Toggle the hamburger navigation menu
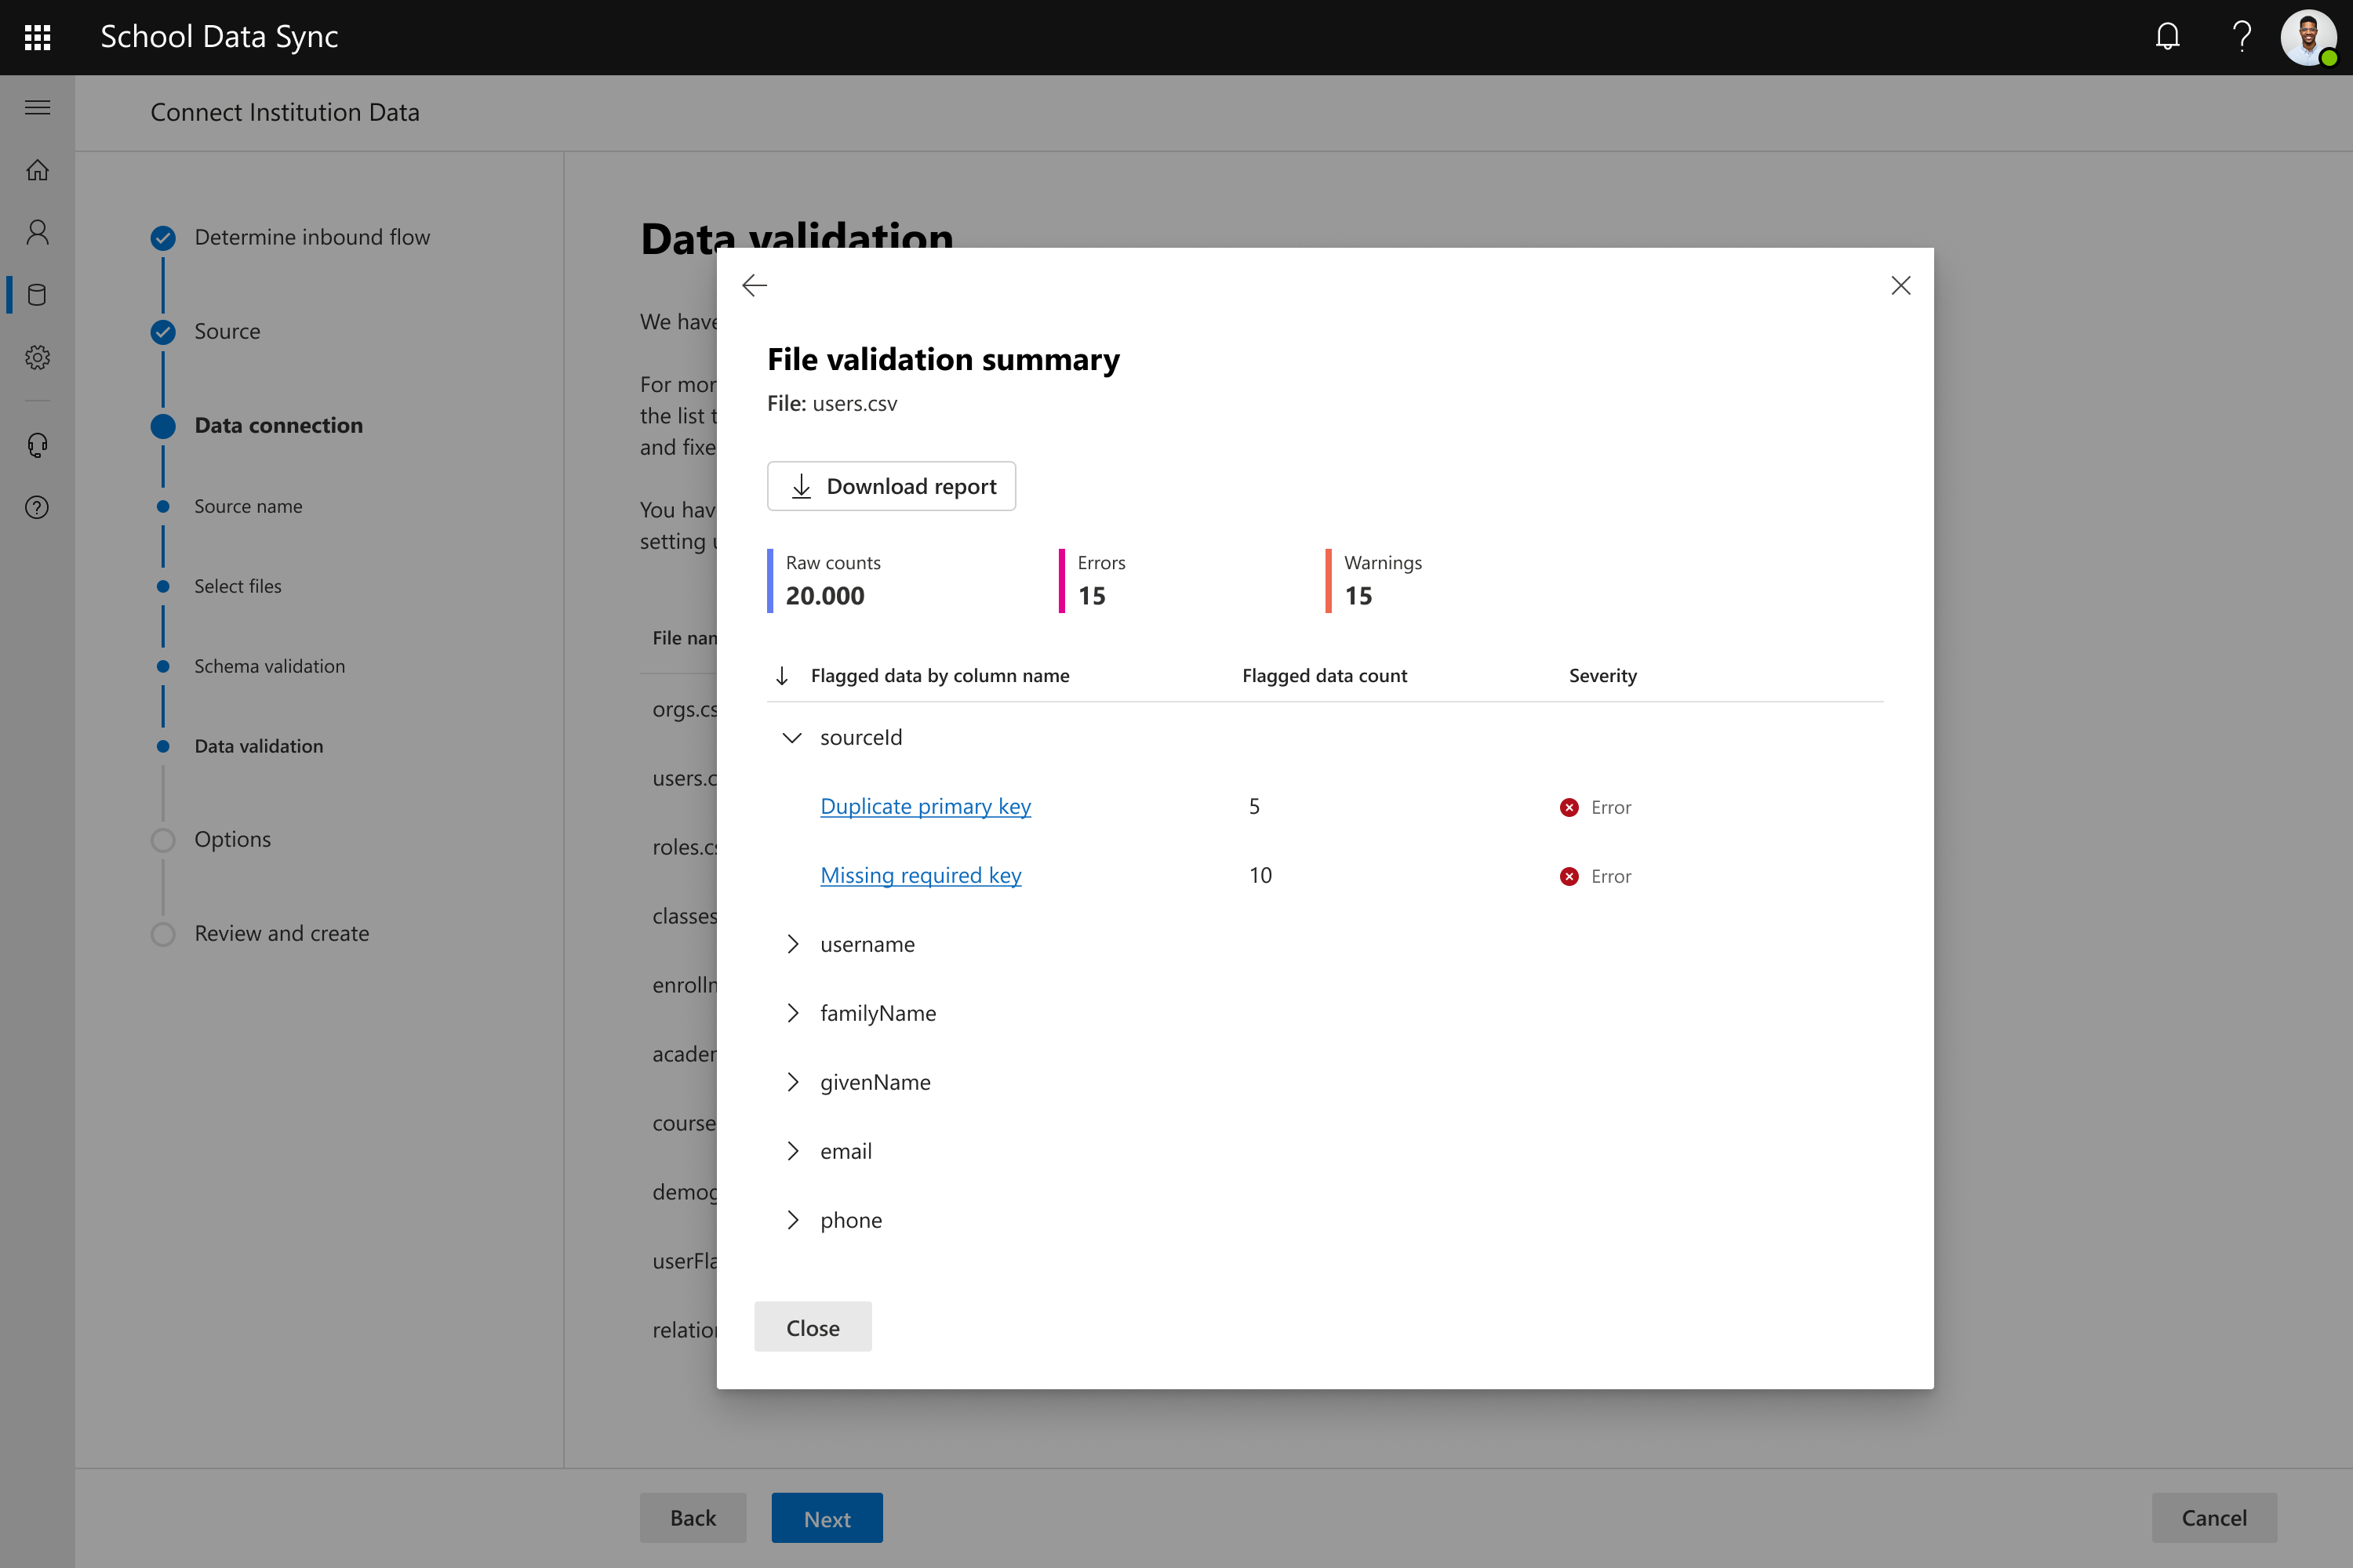 point(37,107)
